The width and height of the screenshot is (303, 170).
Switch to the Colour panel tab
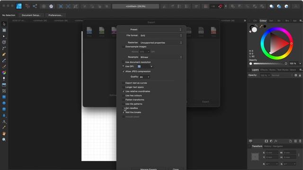(x=263, y=21)
